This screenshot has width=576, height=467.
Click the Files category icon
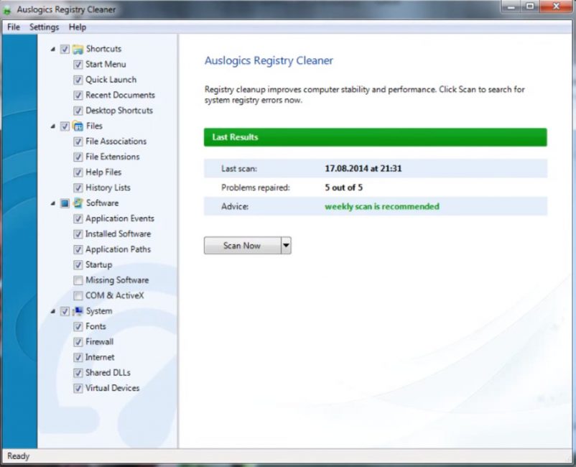pyautogui.click(x=78, y=126)
